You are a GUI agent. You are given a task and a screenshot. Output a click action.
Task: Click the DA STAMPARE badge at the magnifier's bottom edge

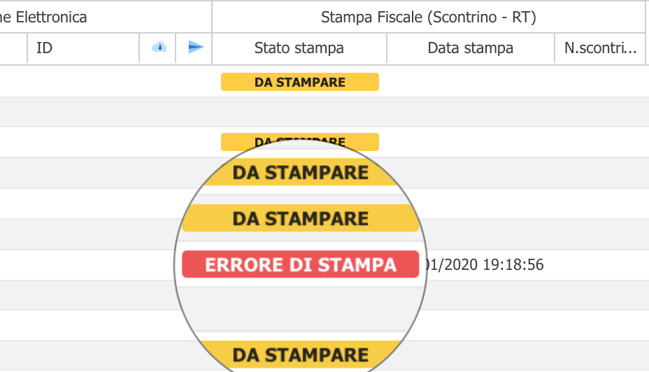pos(301,355)
